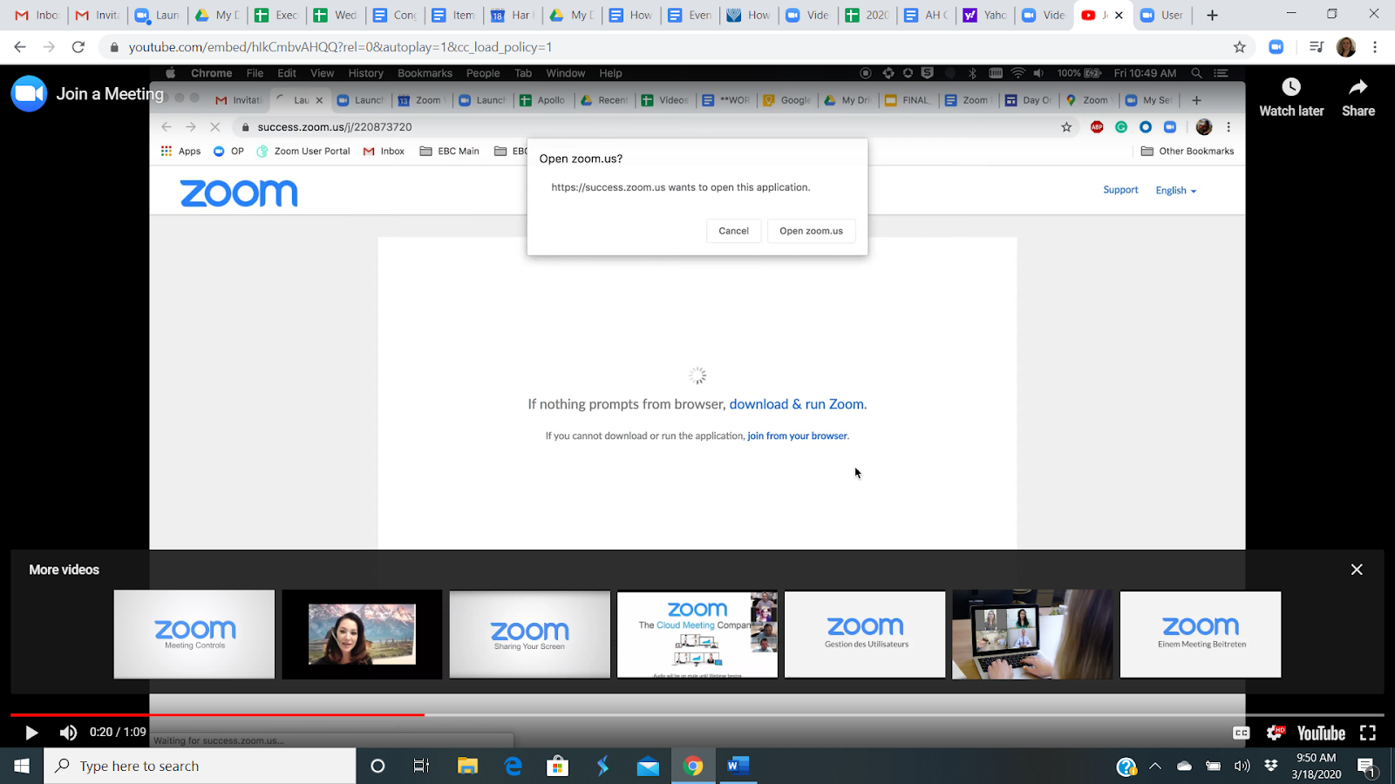Open the Cloud Meeting Company video thumbnail
This screenshot has height=784, width=1395.
tap(697, 634)
